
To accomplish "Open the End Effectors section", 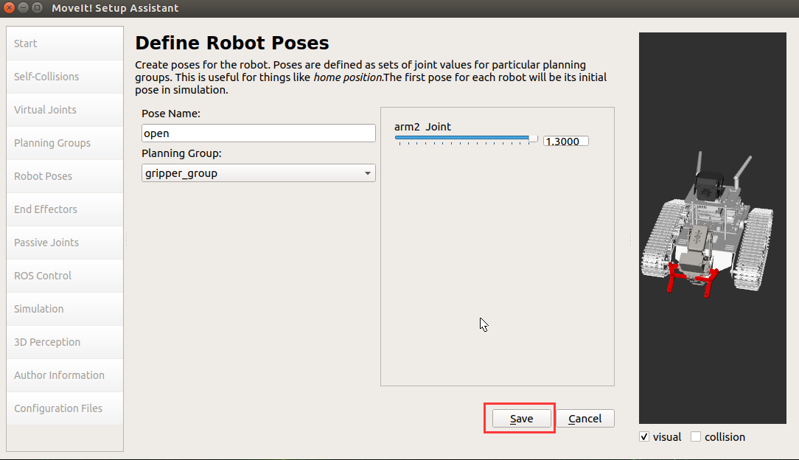I will [65, 209].
